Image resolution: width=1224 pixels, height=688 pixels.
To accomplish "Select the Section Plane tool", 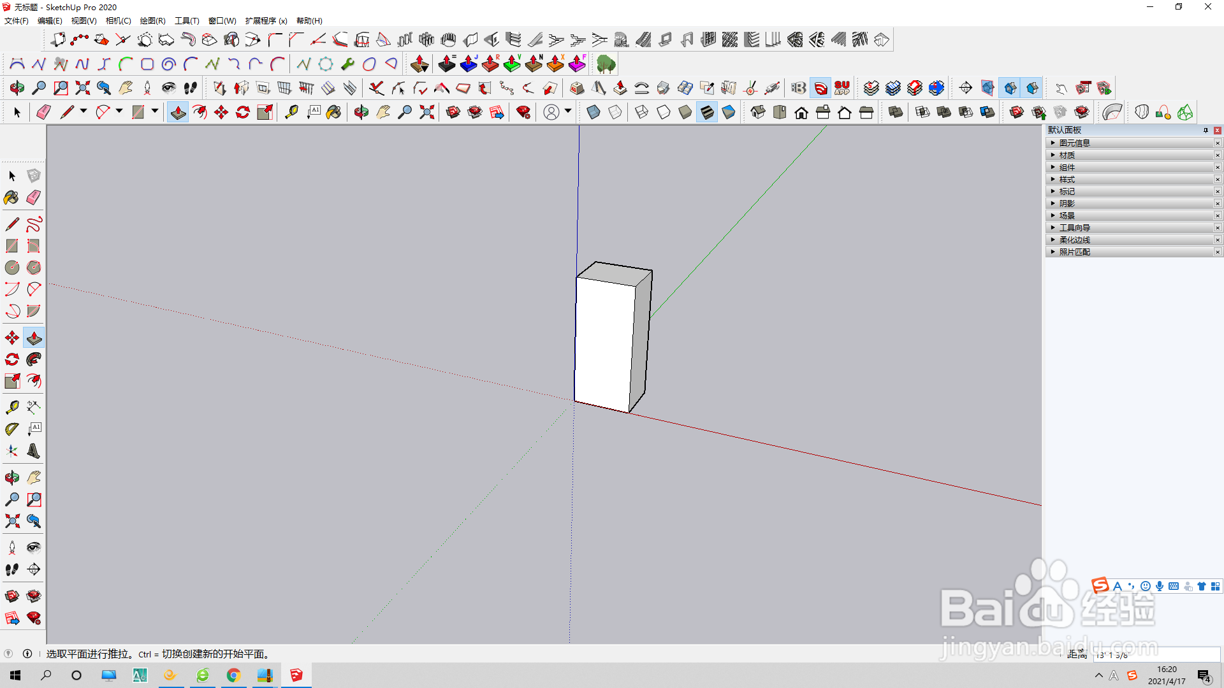I will coord(34,570).
